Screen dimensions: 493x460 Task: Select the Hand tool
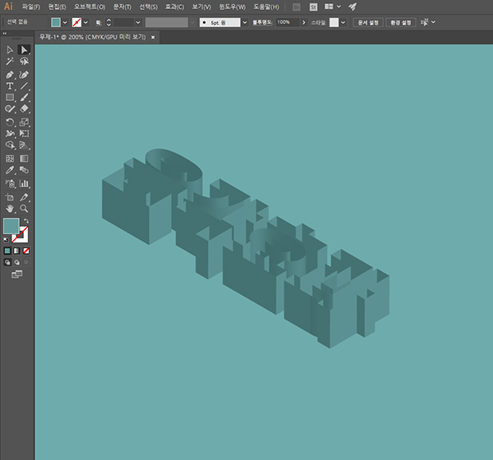click(10, 209)
